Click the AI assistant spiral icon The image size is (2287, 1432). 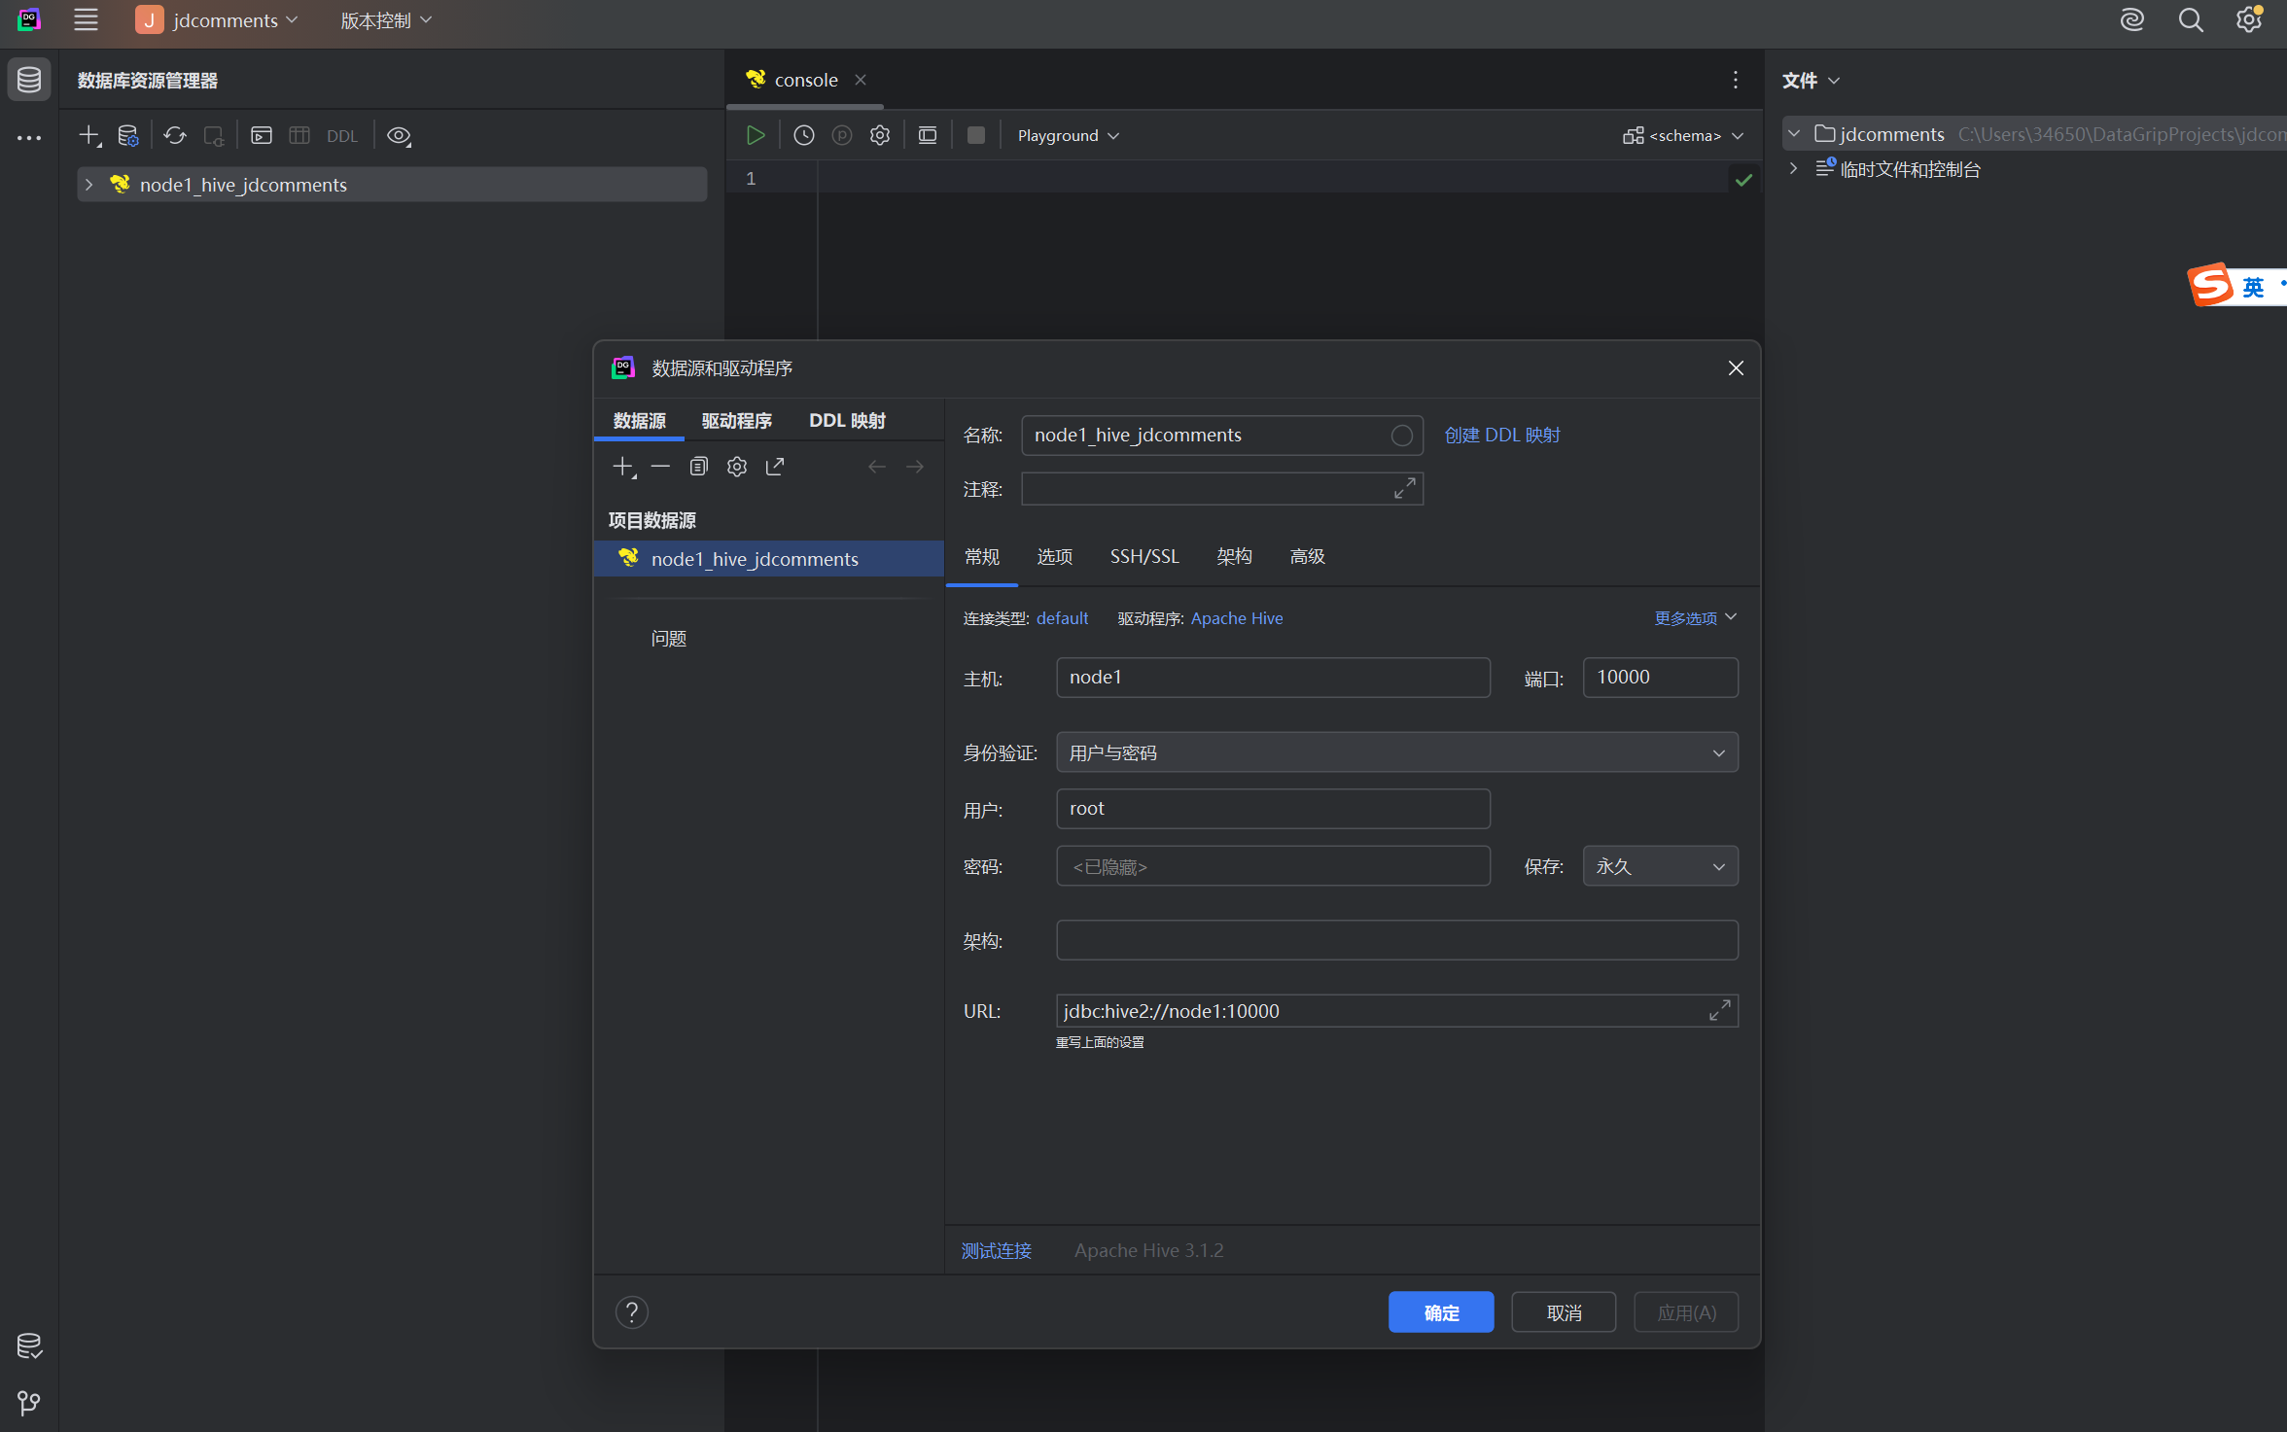[2131, 20]
